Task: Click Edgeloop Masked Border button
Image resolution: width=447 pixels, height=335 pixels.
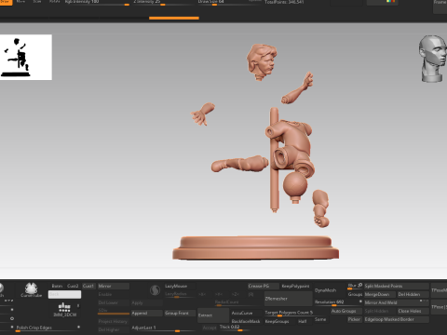Action: click(397, 319)
